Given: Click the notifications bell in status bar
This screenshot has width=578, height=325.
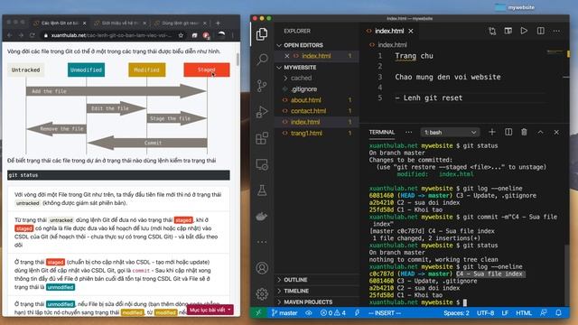Looking at the screenshot, I should [x=558, y=313].
